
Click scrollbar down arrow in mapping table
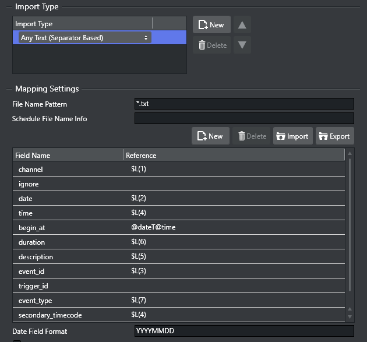350,317
